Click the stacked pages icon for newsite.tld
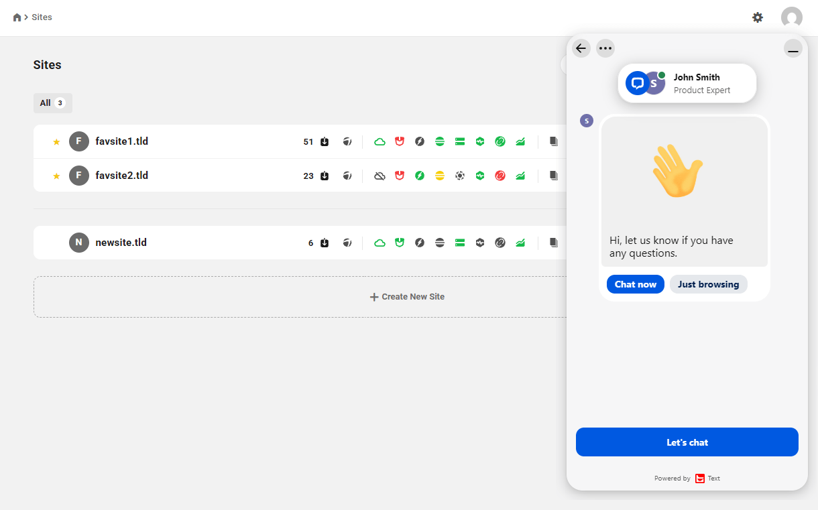818x510 pixels. [x=554, y=243]
